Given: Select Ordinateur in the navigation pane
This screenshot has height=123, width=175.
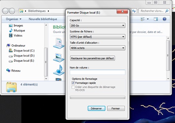Looking at the screenshot, I should coord(18,46).
